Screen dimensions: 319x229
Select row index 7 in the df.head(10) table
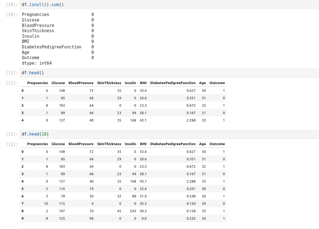click(23, 204)
